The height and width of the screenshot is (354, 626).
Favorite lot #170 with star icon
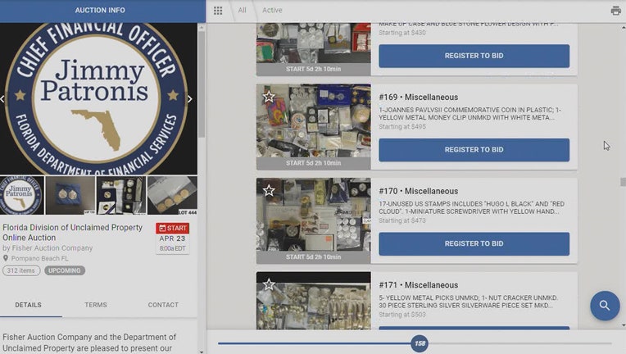269,190
